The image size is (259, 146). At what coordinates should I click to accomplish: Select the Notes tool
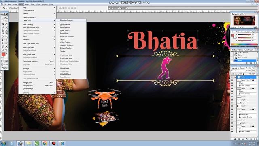3,47
